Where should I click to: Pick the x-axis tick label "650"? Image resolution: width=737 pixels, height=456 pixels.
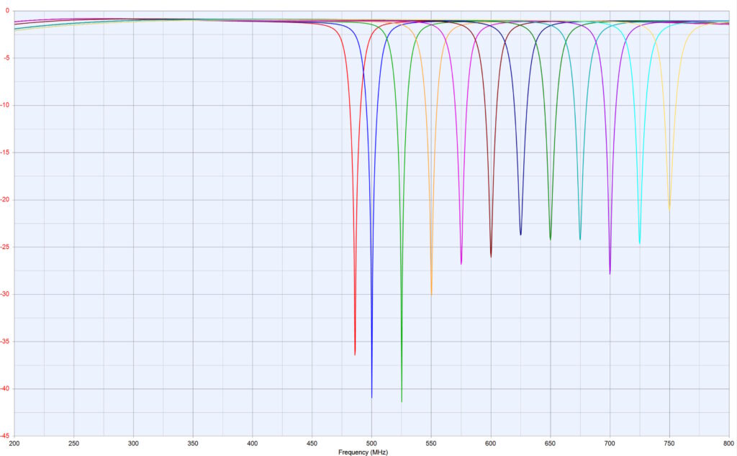pyautogui.click(x=551, y=443)
